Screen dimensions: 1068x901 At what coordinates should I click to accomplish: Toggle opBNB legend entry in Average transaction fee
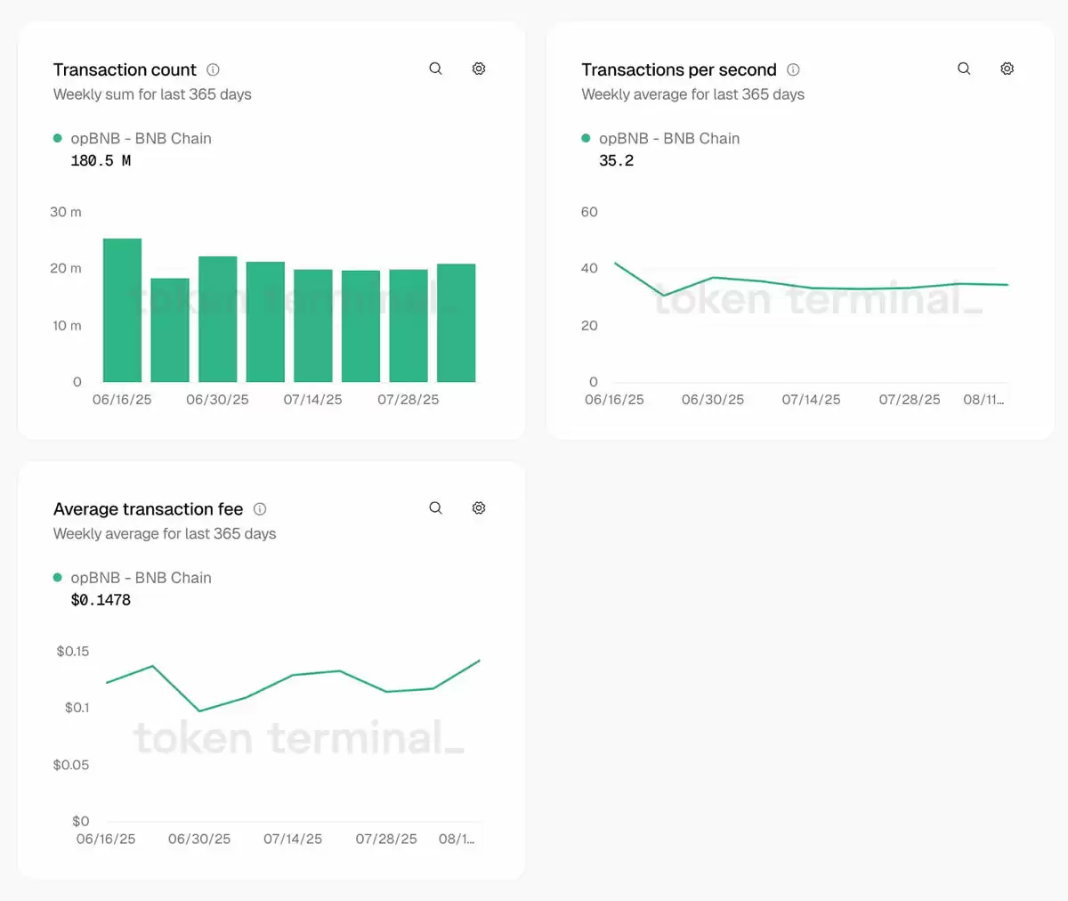(x=133, y=578)
